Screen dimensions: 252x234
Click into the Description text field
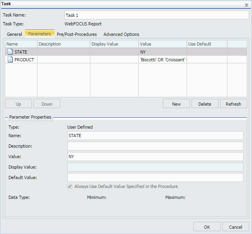coord(155,146)
